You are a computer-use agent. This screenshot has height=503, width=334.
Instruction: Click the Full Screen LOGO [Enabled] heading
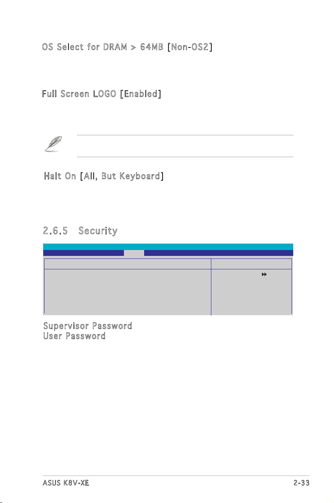click(x=101, y=94)
